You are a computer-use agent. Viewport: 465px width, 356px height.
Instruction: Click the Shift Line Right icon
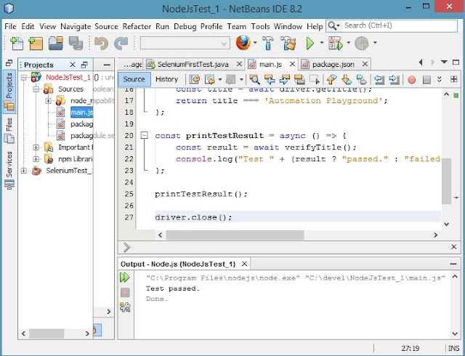point(394,79)
